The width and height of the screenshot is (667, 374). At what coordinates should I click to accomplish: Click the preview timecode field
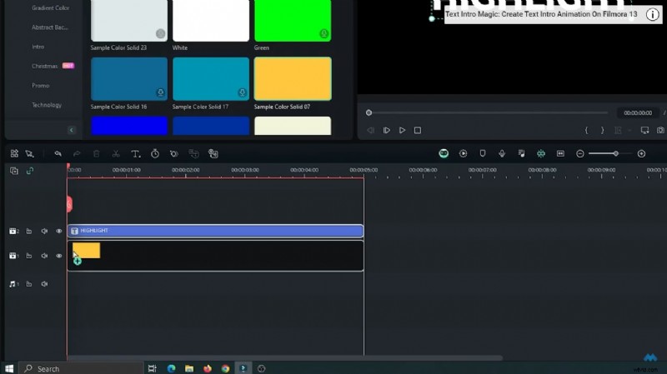point(638,112)
